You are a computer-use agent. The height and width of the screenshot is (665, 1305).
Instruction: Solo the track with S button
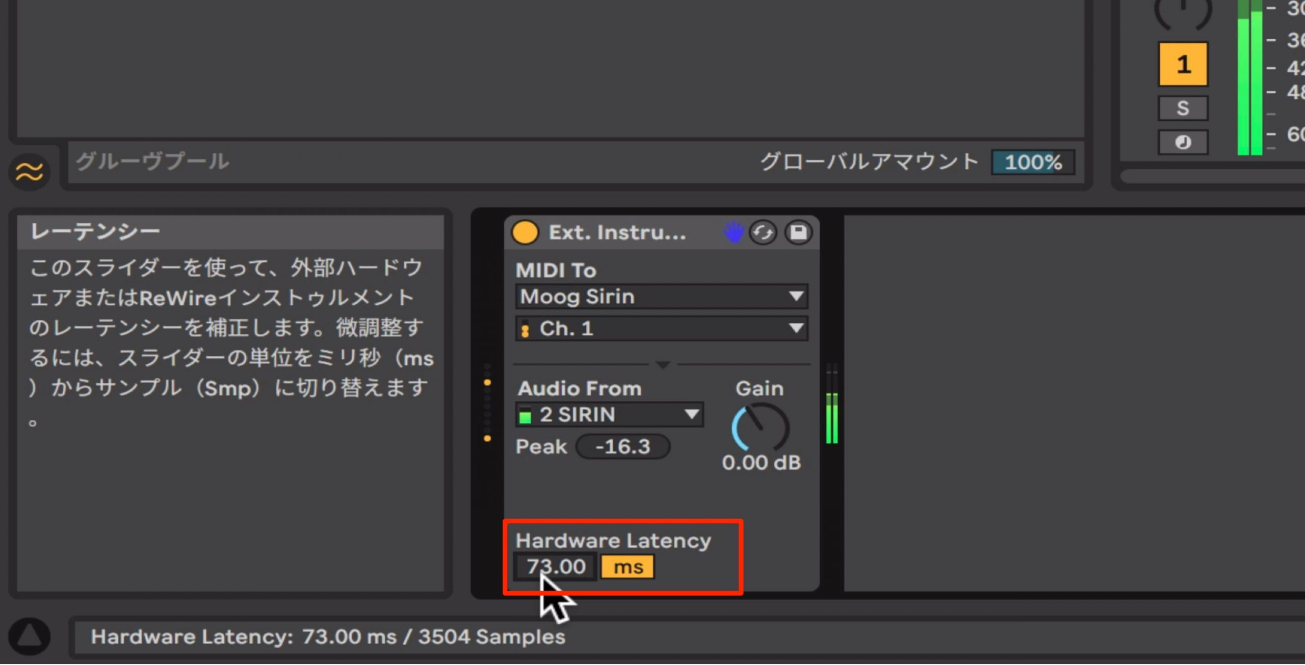[1183, 108]
